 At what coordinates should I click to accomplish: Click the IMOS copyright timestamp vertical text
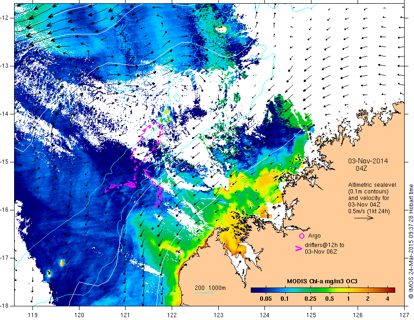click(x=411, y=241)
